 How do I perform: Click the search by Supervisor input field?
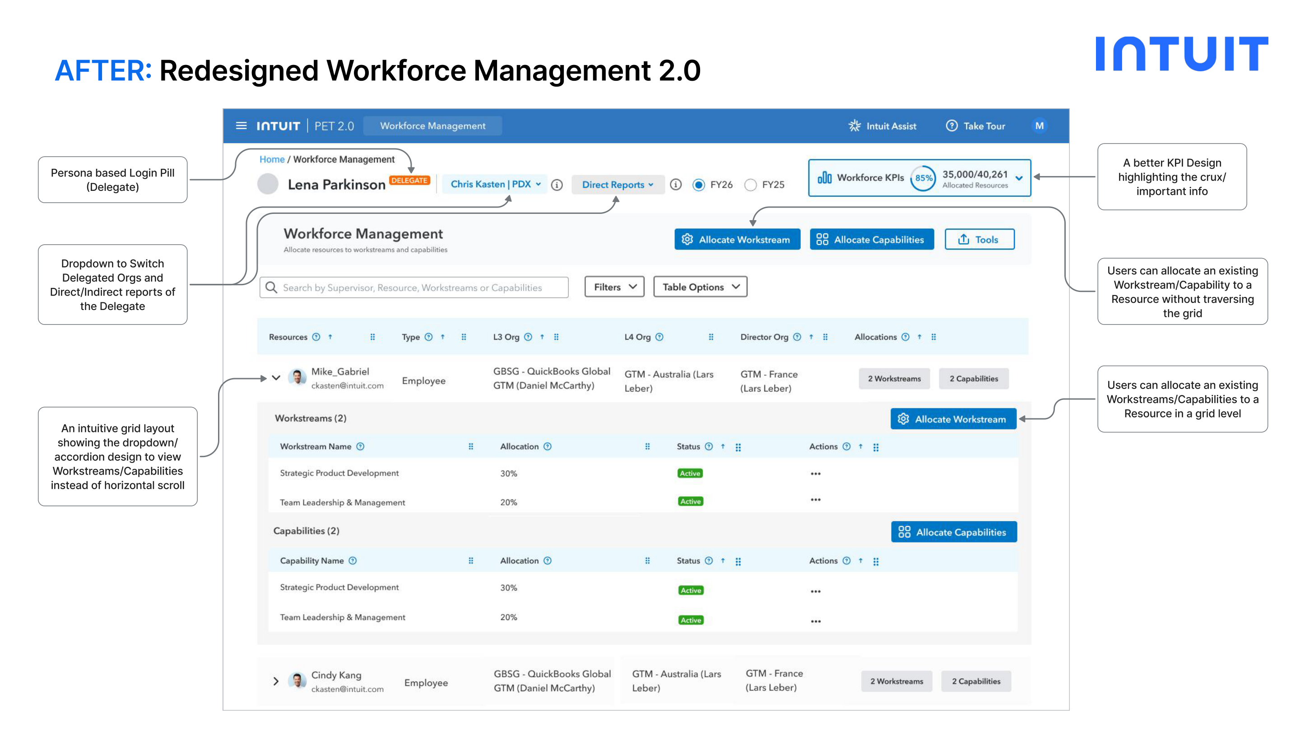click(414, 287)
